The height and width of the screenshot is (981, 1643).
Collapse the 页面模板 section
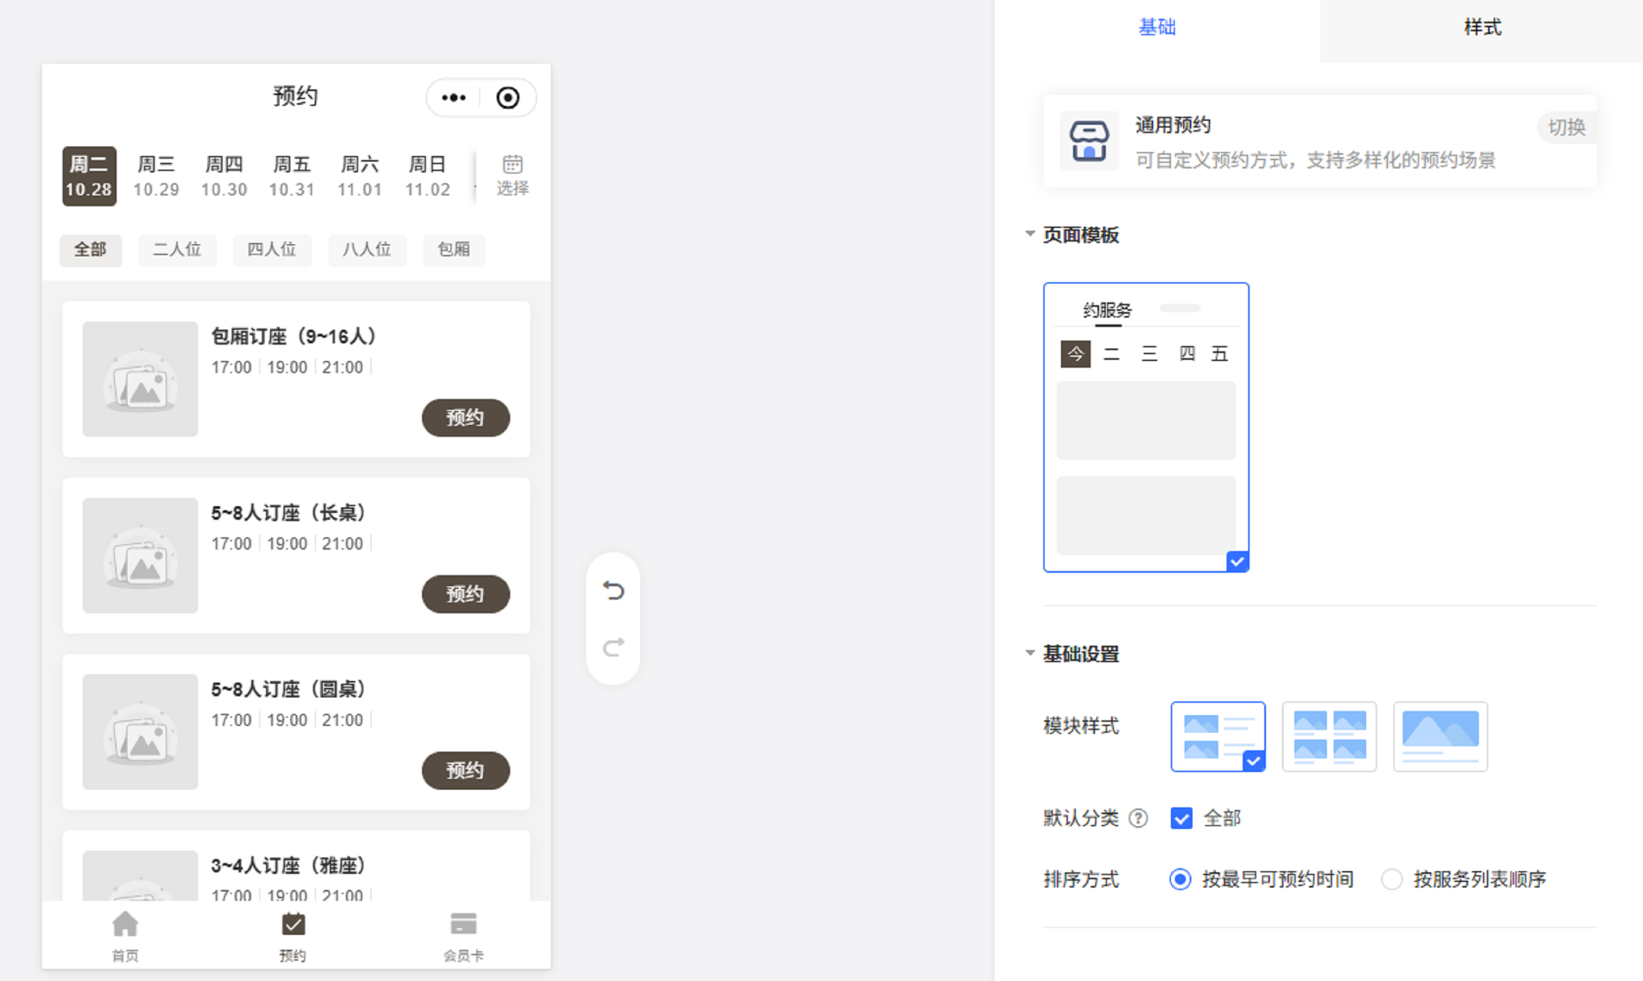click(x=1030, y=234)
